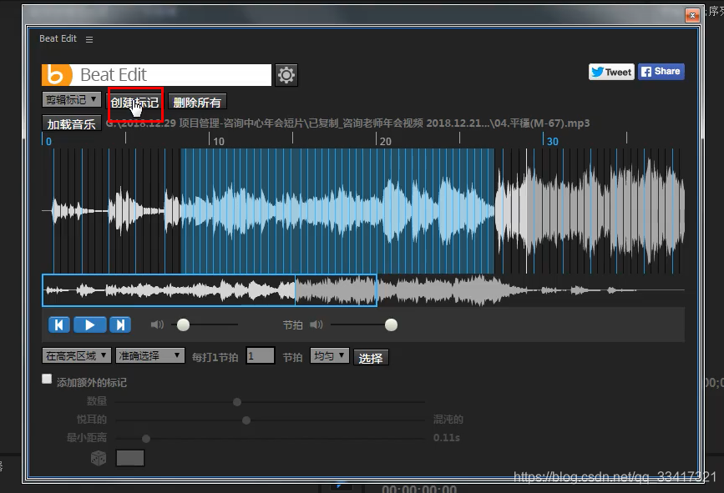Viewport: 724px width, 493px height.
Task: Share via the Tweet button
Action: point(611,72)
